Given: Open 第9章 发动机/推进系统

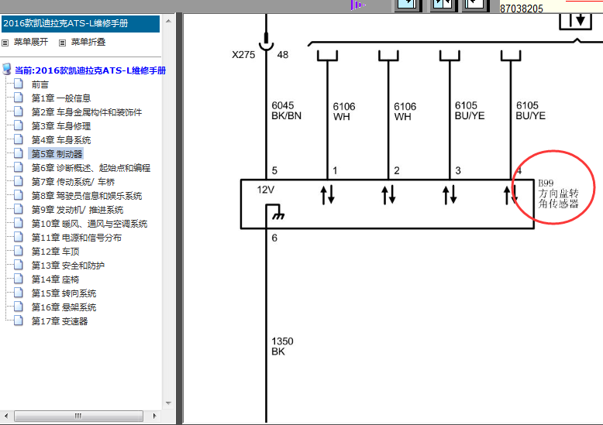Looking at the screenshot, I should click(78, 210).
